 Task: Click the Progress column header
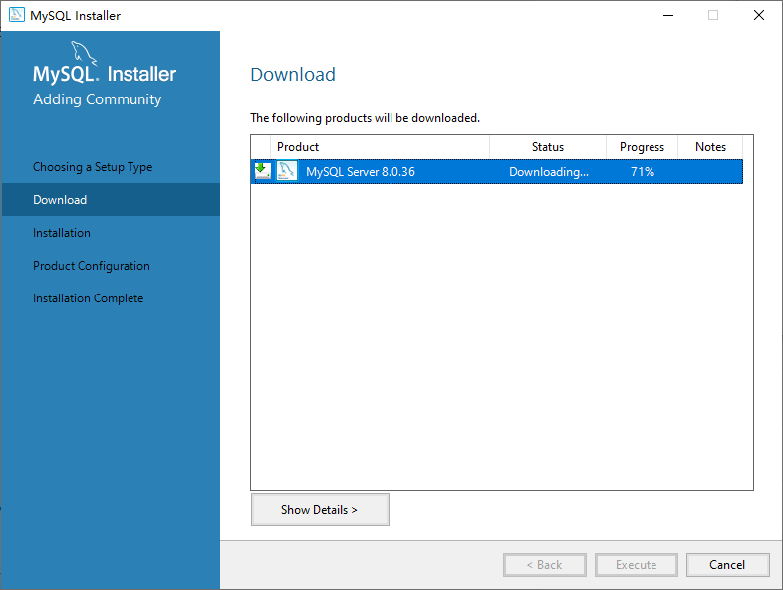point(642,147)
